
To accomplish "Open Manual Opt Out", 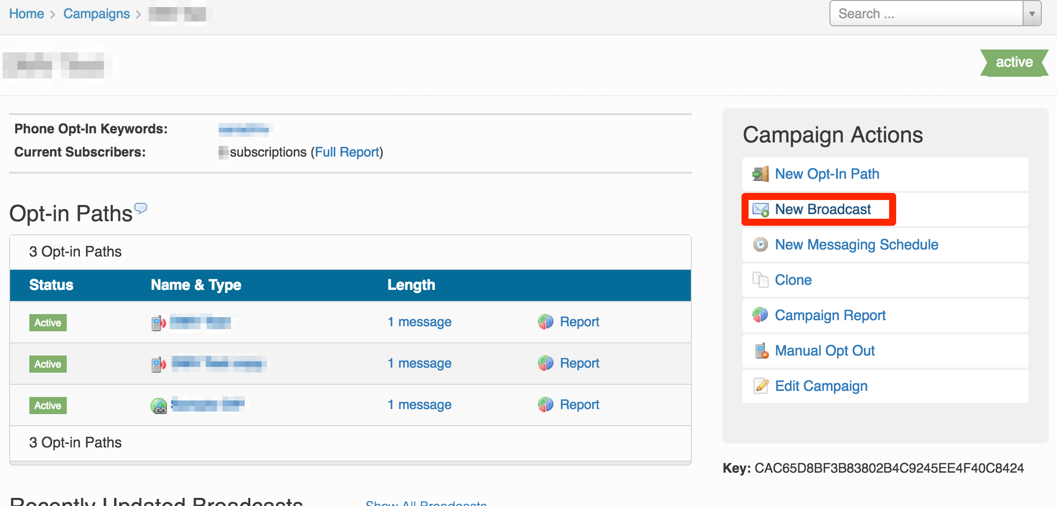I will point(825,351).
